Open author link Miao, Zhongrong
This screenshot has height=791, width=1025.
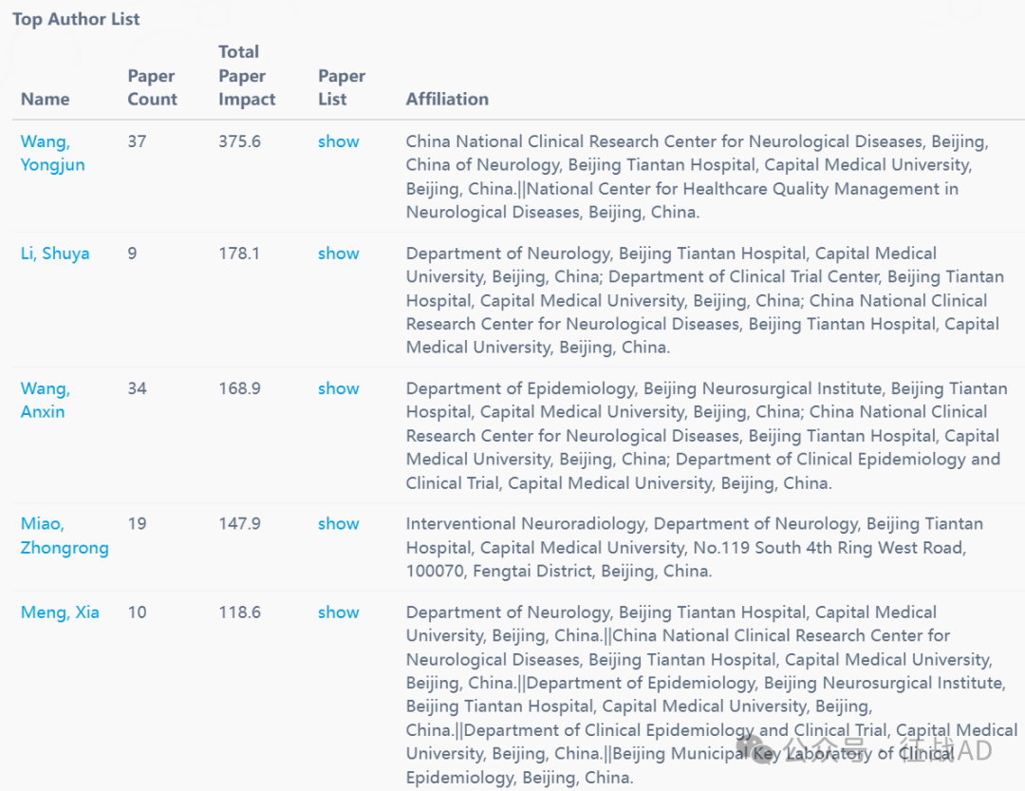(65, 536)
